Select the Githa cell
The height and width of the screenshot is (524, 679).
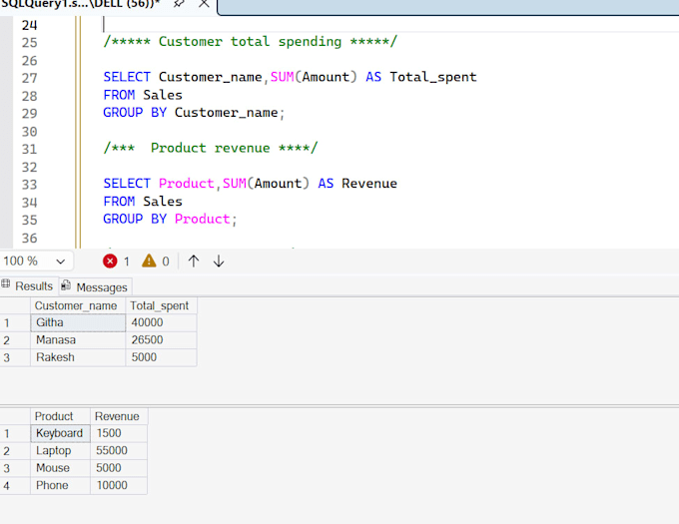pyautogui.click(x=78, y=322)
